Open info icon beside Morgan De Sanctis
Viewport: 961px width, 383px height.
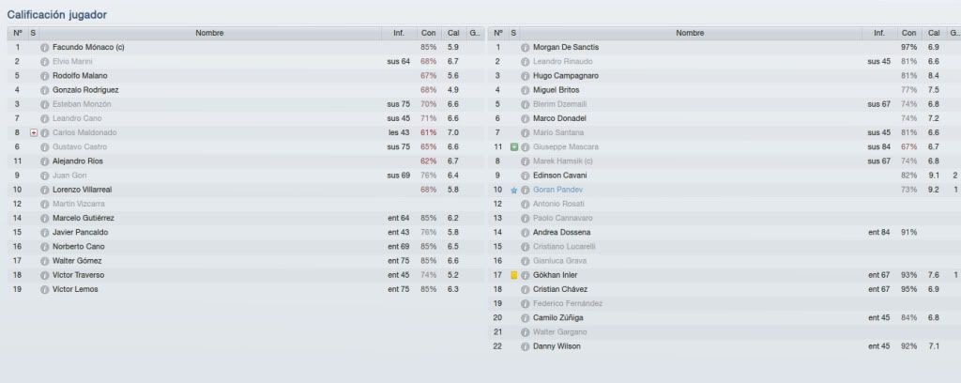[525, 47]
